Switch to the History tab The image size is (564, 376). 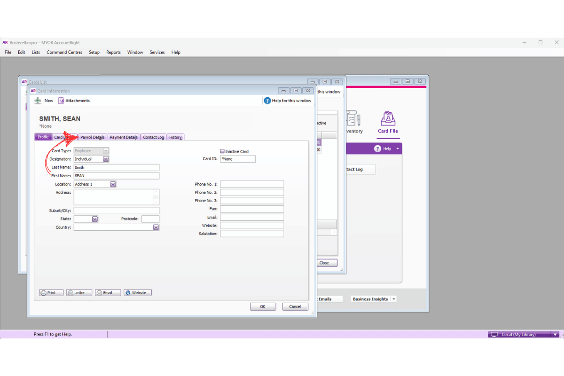pos(175,137)
